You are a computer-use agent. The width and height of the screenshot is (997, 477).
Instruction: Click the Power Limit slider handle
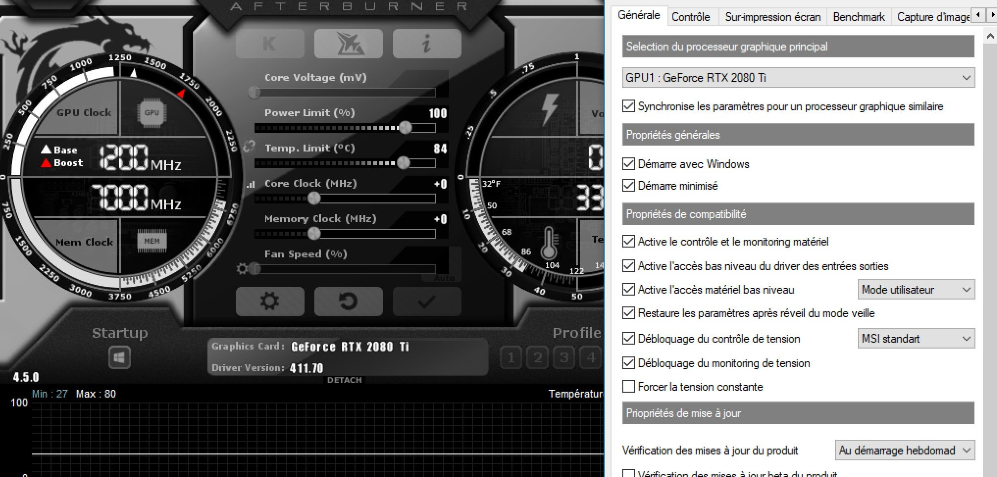[405, 127]
